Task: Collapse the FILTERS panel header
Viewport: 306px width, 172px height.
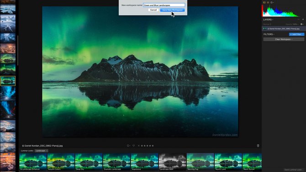Action: pyautogui.click(x=269, y=34)
